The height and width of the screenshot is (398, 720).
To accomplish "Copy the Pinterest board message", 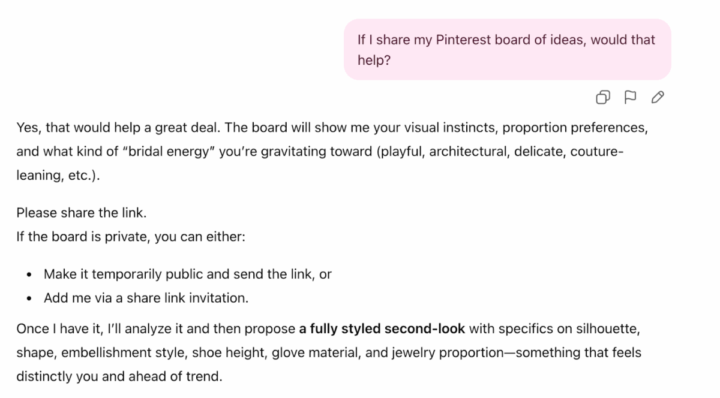I will 603,97.
